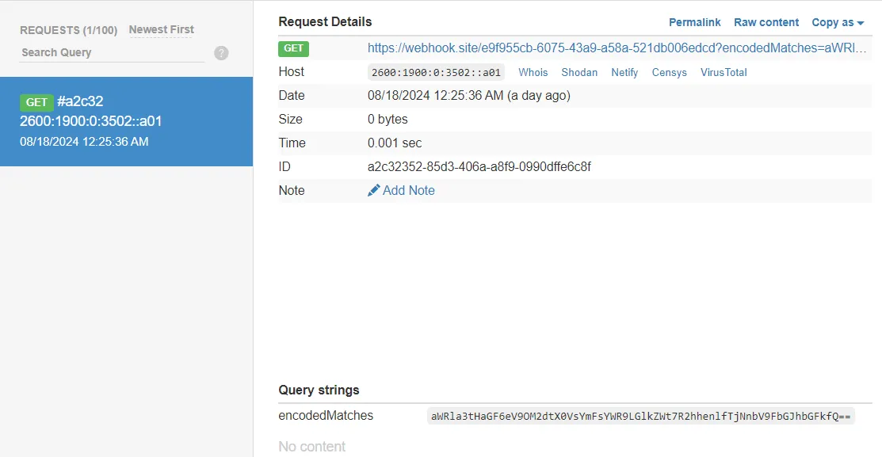View the Raw content of the request
The image size is (882, 457).
click(766, 22)
